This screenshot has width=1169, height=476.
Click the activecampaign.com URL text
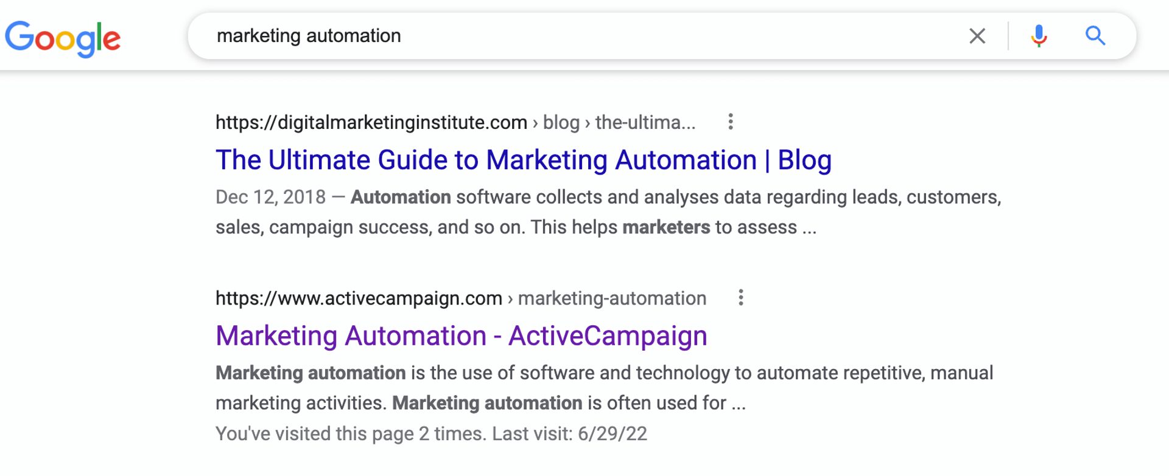tap(357, 298)
